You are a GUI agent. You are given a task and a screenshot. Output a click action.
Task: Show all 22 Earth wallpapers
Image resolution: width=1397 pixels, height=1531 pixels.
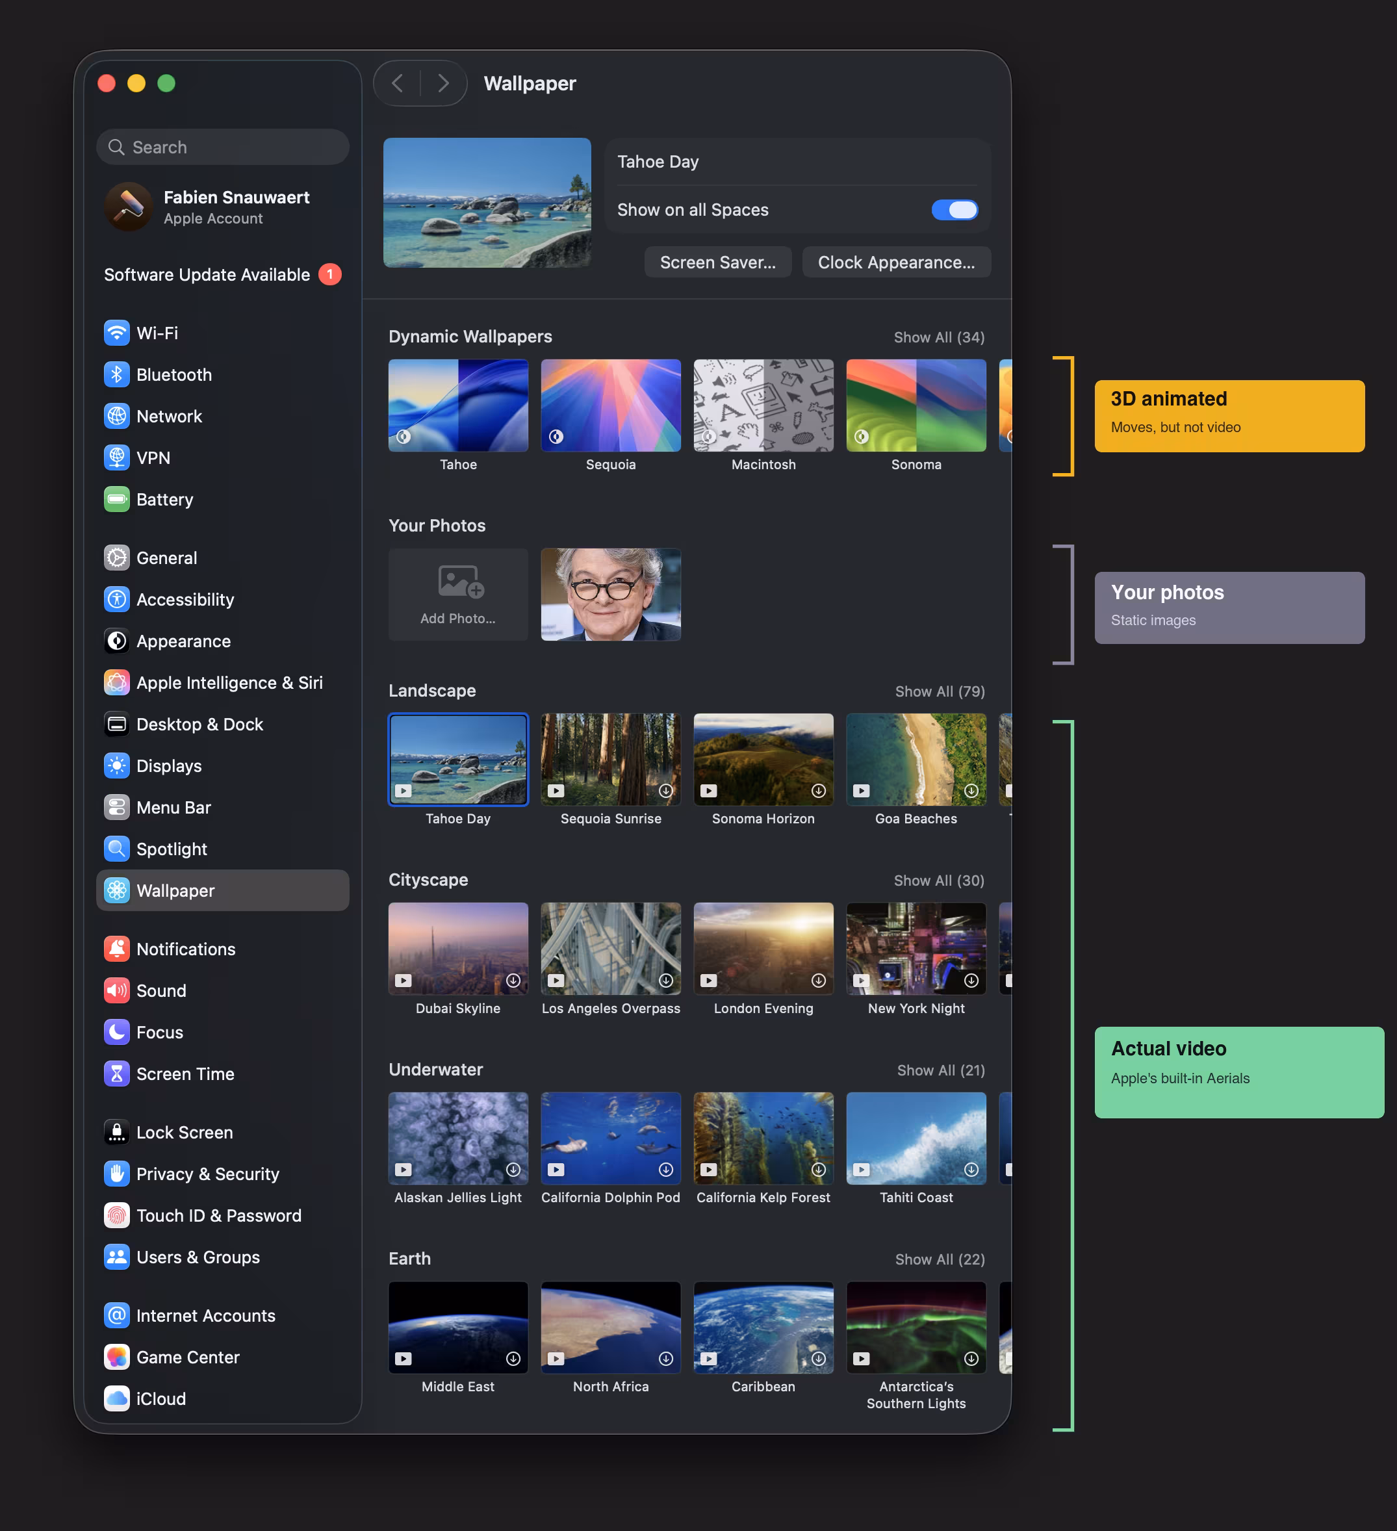pyautogui.click(x=940, y=1260)
